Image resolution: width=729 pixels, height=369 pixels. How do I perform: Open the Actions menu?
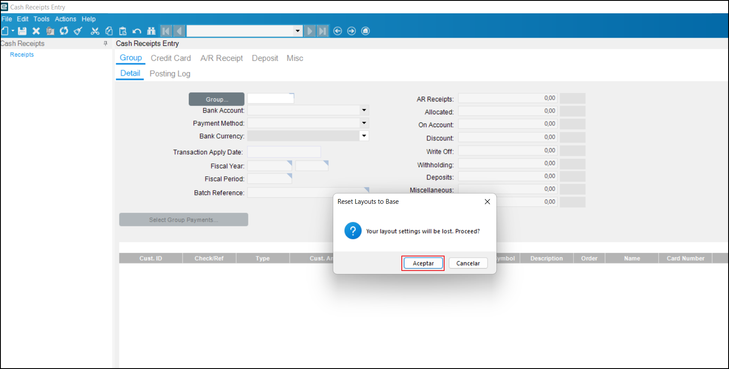pyautogui.click(x=66, y=19)
